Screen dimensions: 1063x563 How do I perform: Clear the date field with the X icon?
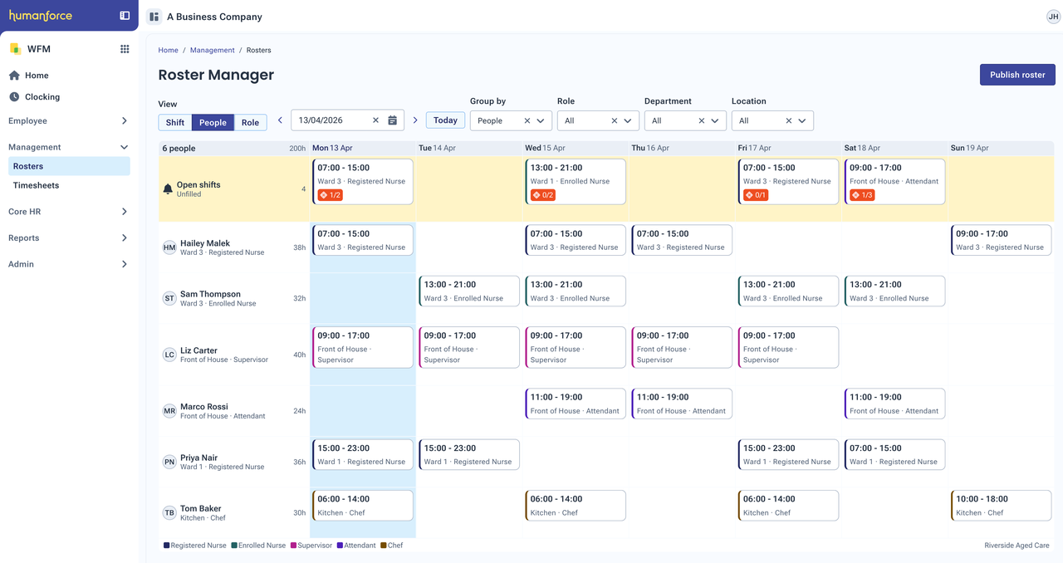click(375, 120)
